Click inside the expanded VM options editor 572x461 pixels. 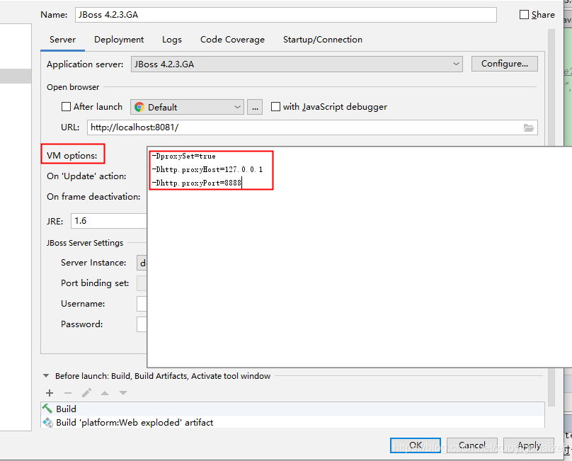(x=360, y=257)
